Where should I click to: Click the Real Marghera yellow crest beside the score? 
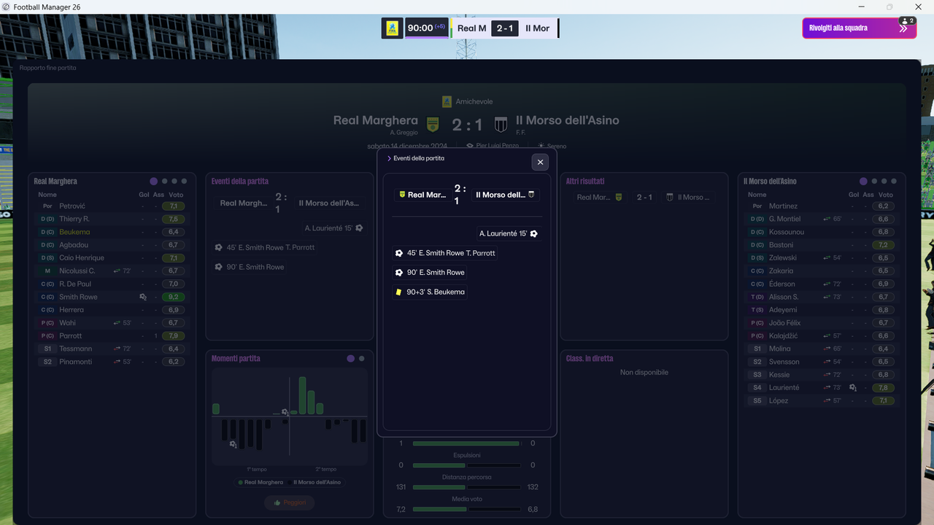(x=433, y=124)
